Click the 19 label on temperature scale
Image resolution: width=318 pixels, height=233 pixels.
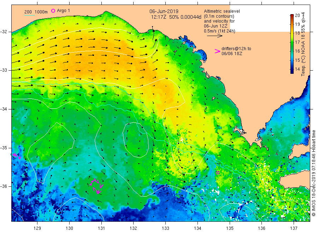[297, 24]
